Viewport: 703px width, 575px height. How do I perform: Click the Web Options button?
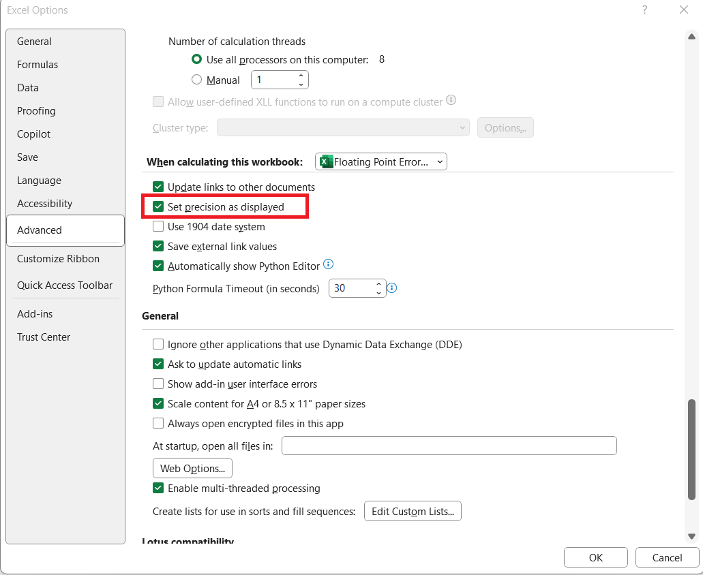192,468
